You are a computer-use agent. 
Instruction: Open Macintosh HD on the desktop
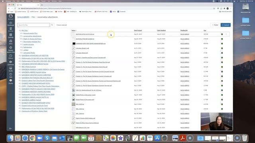(x=245, y=8)
